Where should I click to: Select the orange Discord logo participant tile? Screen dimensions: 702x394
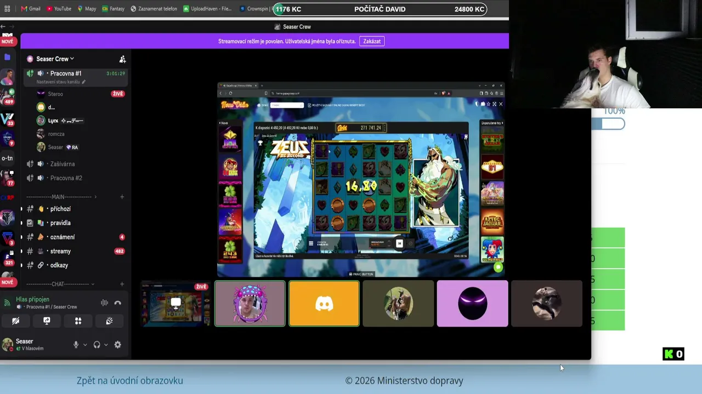[324, 304]
